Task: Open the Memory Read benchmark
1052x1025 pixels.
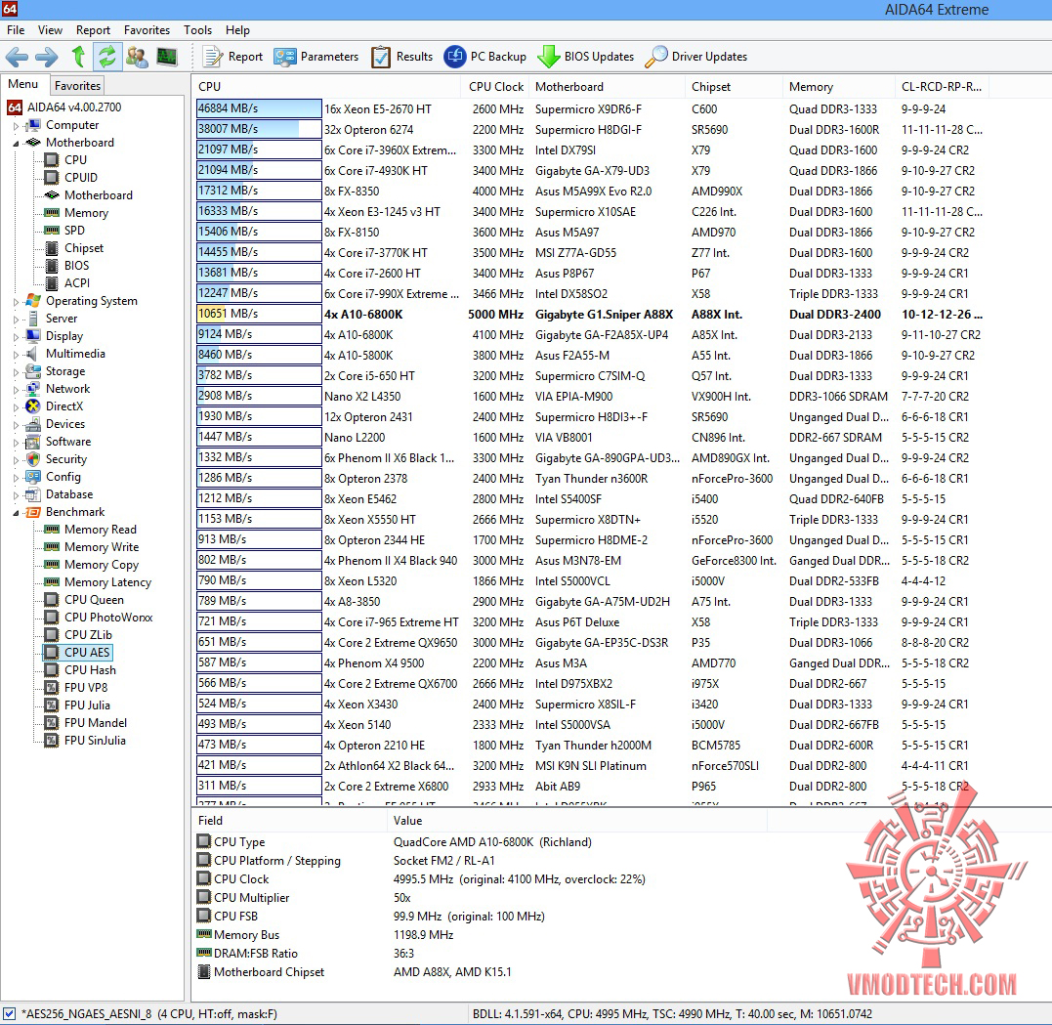Action: click(x=100, y=530)
